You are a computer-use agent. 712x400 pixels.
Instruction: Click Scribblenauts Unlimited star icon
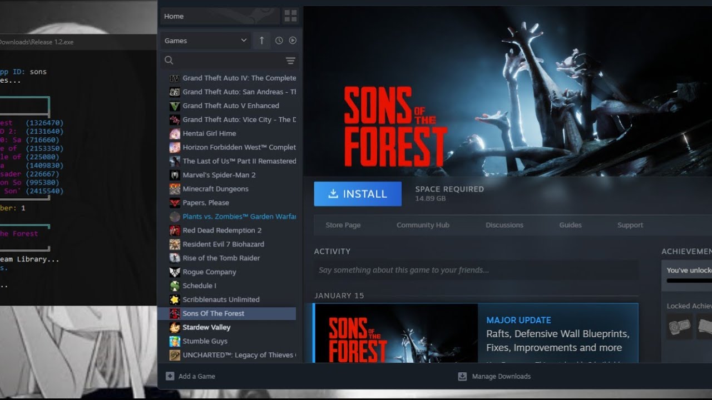pyautogui.click(x=175, y=300)
